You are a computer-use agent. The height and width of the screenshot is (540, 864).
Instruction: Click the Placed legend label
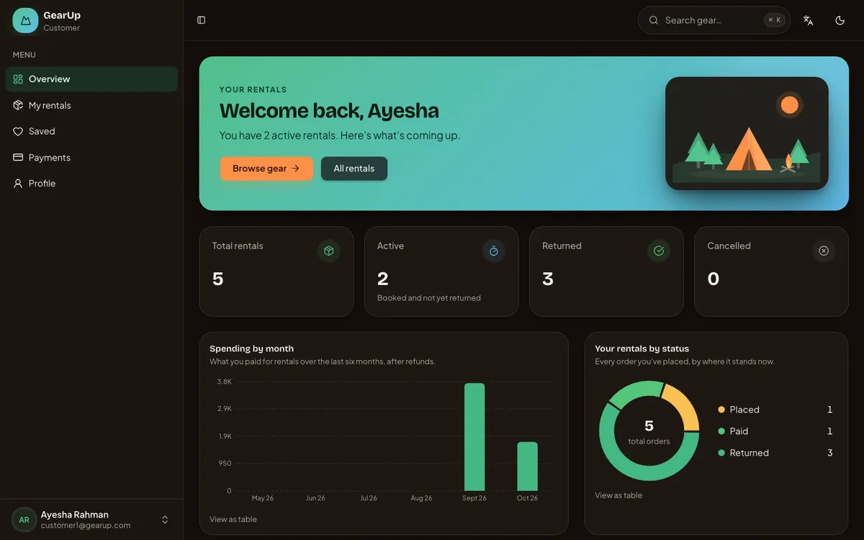pos(744,410)
